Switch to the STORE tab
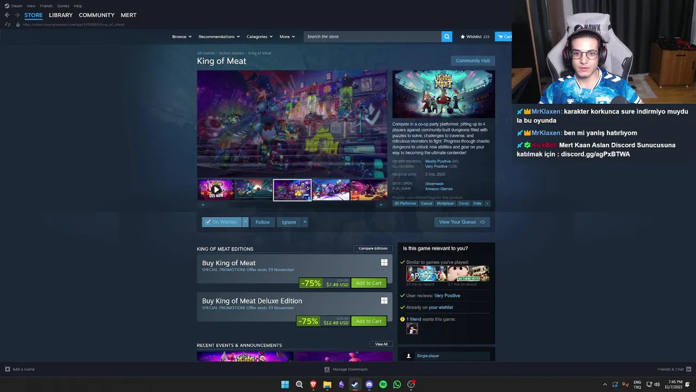The height and width of the screenshot is (392, 696). 33,15
